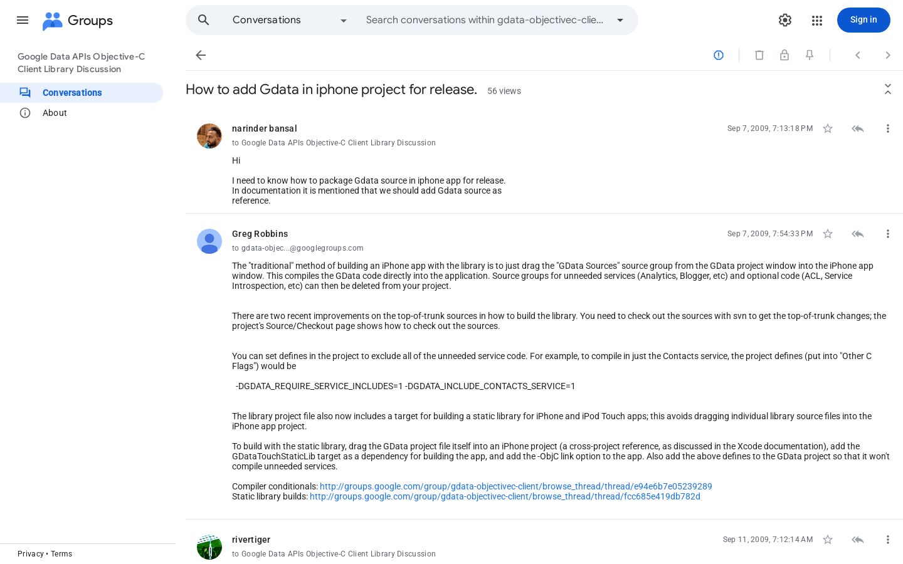
Task: Star rivertiger's message
Action: tap(828, 540)
